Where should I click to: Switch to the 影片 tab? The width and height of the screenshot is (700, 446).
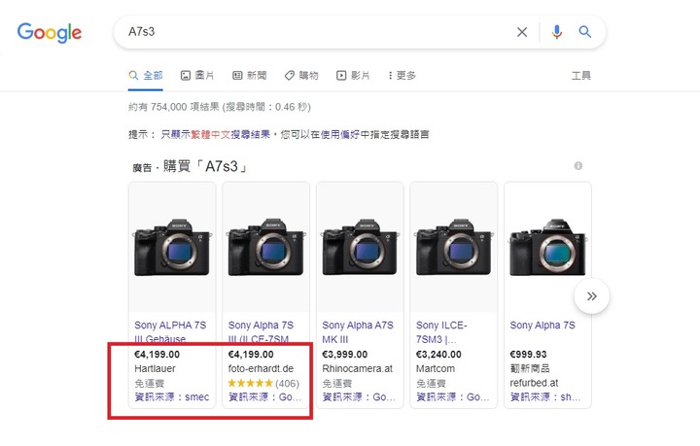(353, 76)
